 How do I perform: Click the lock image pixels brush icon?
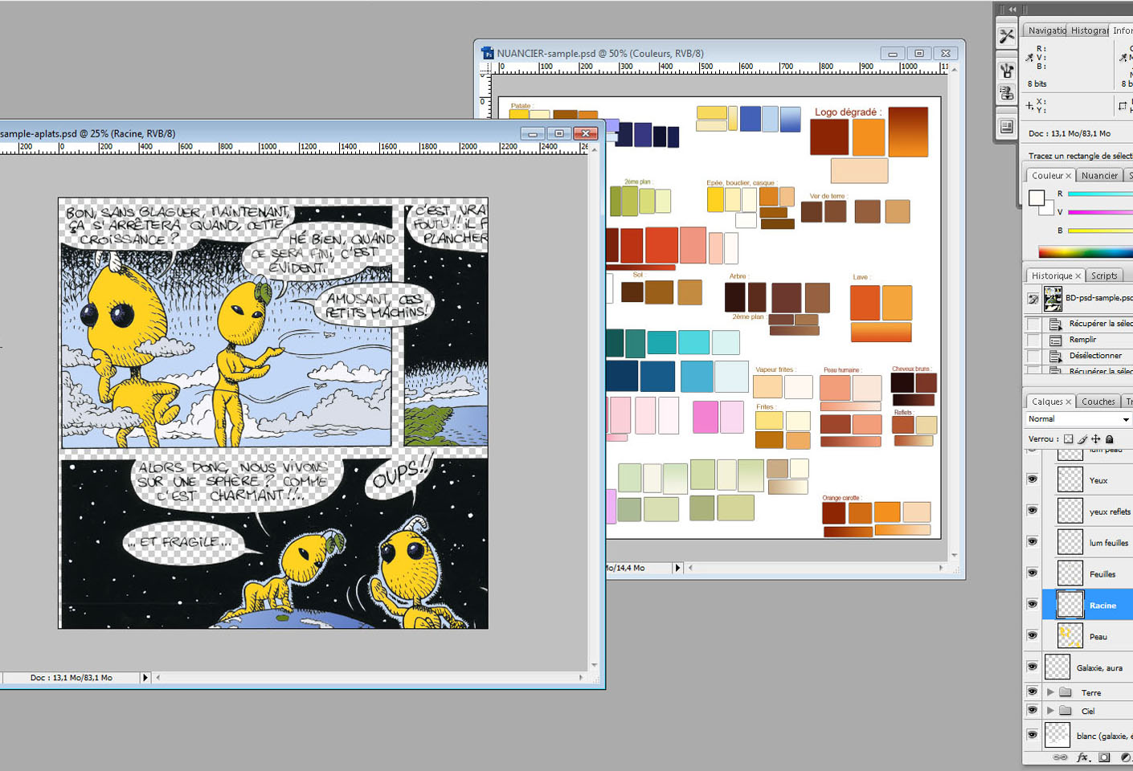point(1082,439)
